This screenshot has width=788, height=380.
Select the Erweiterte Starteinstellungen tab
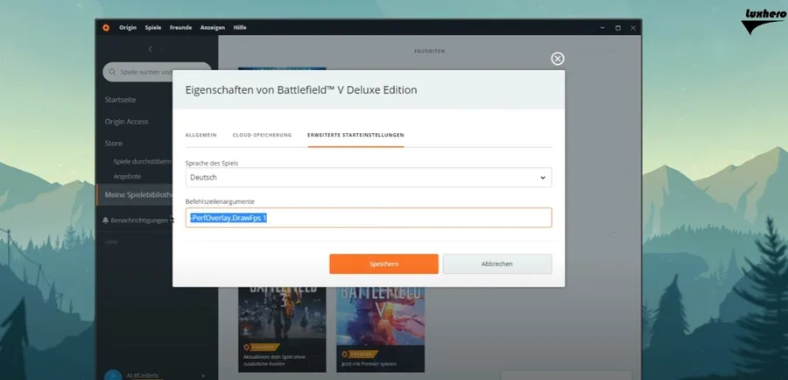[355, 135]
